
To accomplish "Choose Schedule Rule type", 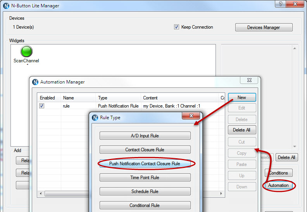I will point(145,191).
